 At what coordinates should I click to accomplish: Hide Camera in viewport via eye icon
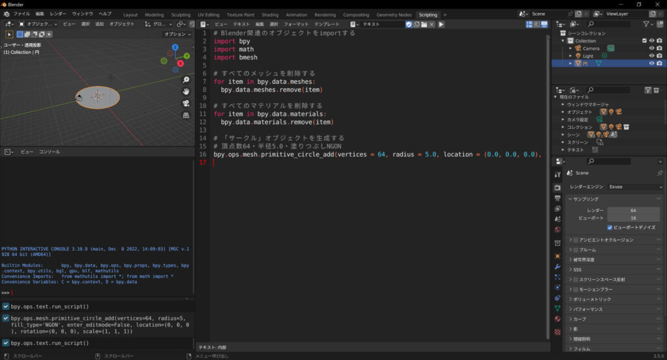[x=651, y=49]
